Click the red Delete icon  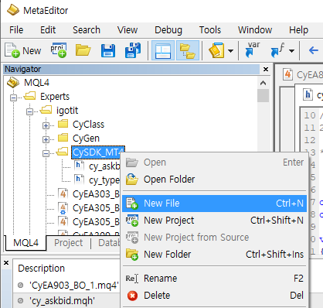point(132,296)
